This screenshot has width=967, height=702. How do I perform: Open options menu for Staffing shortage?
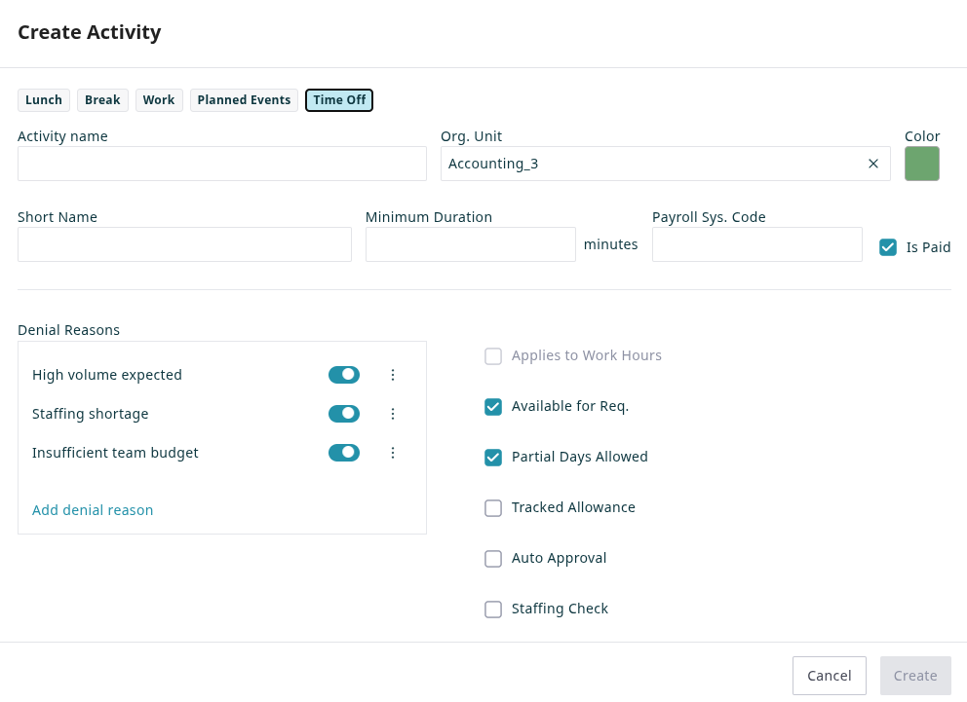tap(393, 414)
